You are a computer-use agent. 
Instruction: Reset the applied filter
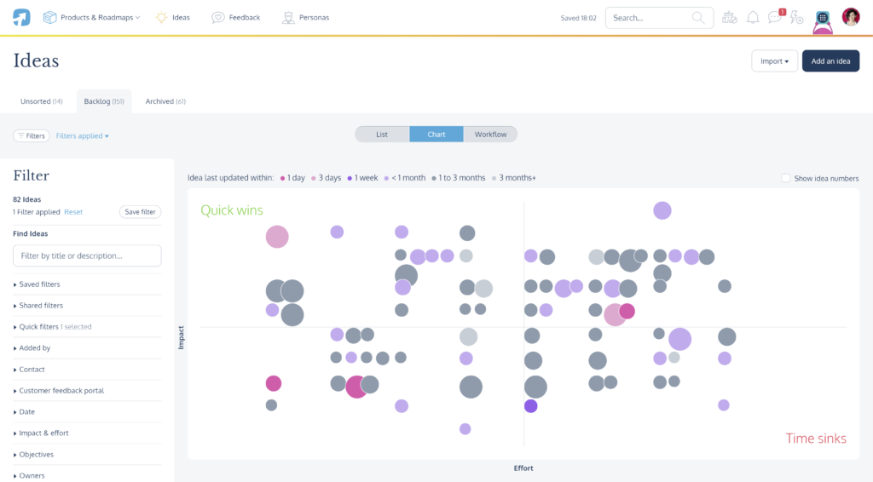[x=73, y=212]
